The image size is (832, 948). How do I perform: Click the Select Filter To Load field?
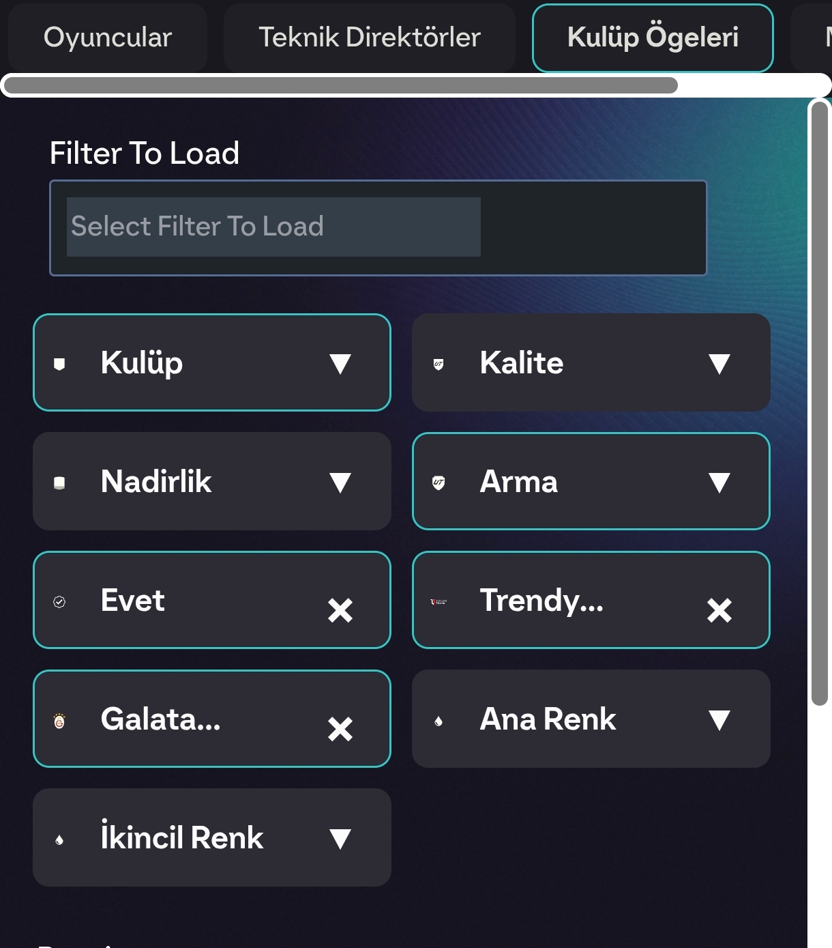point(378,227)
